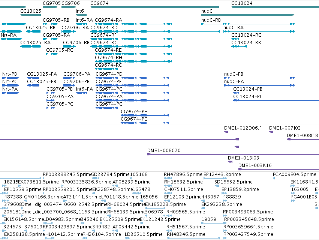This screenshot has width=319, height=240.
Task: Select EST RH09565.5prime
Action: click(x=186, y=212)
